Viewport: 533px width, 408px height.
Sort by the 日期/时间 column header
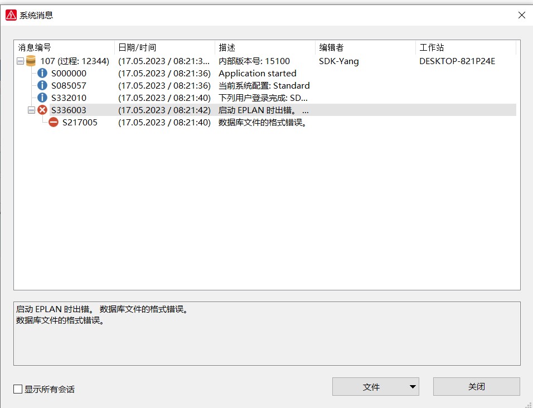click(164, 47)
